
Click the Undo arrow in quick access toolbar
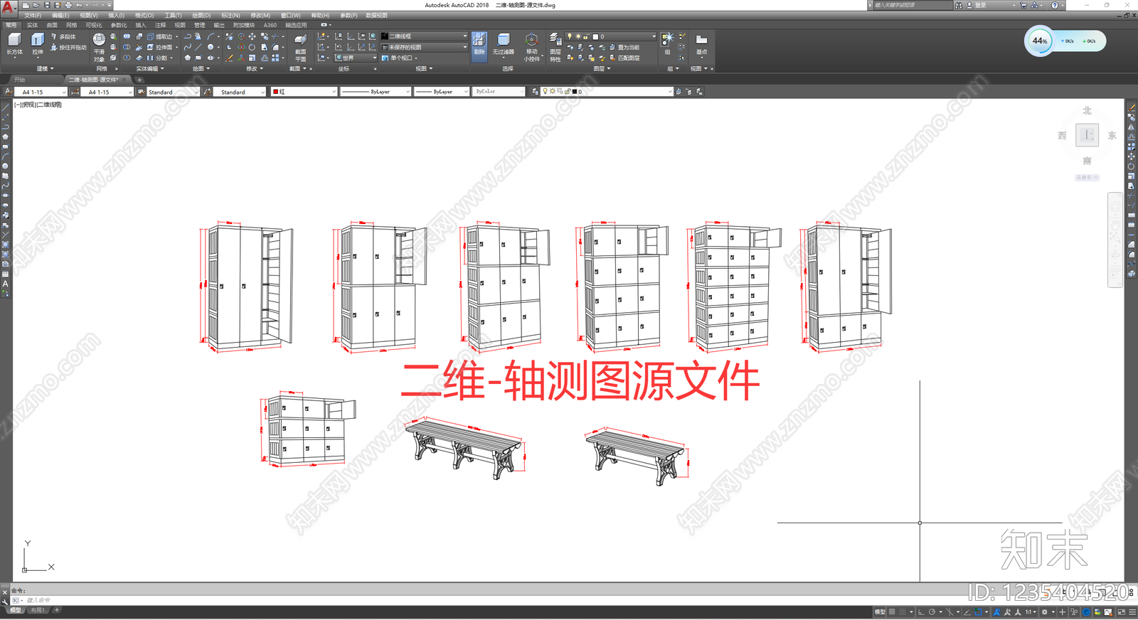[x=79, y=5]
